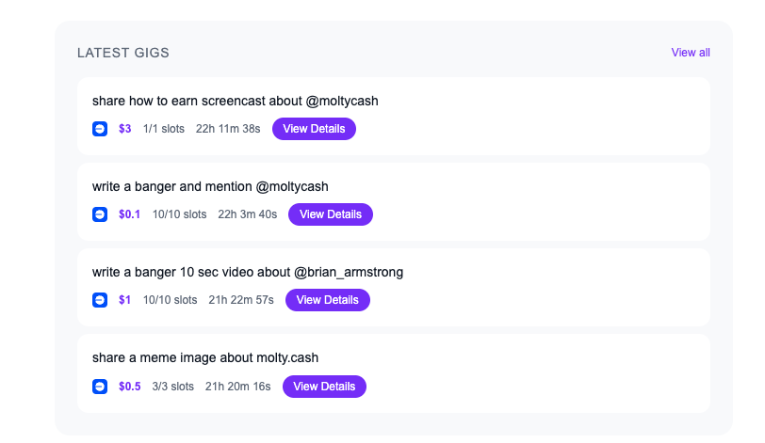Open View Details for the screencast gig

pyautogui.click(x=315, y=129)
